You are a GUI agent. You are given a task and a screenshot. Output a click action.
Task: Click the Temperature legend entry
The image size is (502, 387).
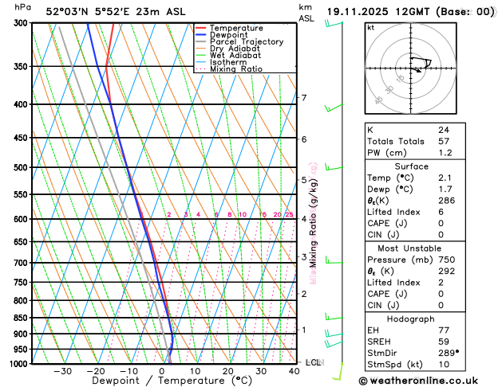(x=229, y=28)
